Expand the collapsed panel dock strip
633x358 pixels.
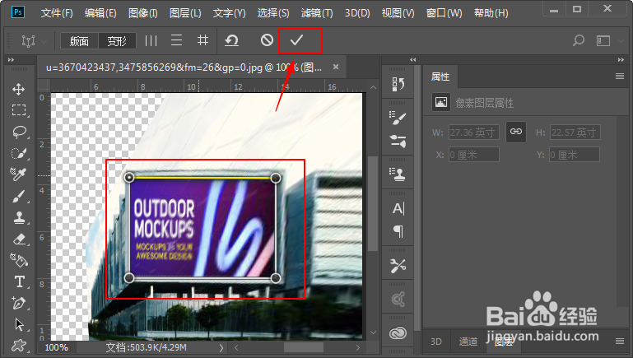tap(412, 60)
